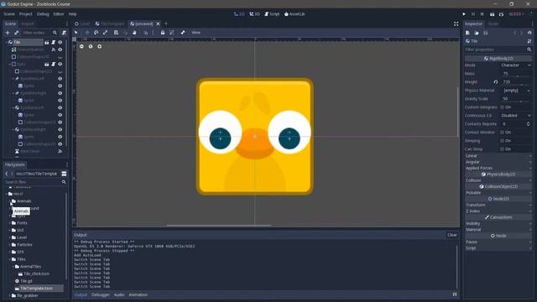Click the list-select tool icon
This screenshot has width=537, height=302.
click(116, 33)
